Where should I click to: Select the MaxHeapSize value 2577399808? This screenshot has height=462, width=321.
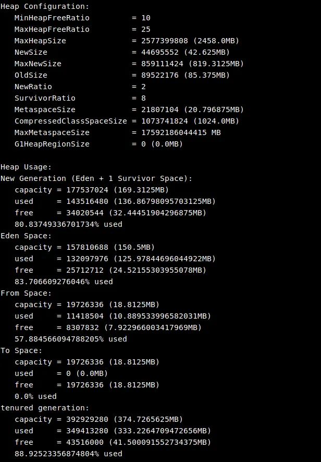pyautogui.click(x=165, y=41)
